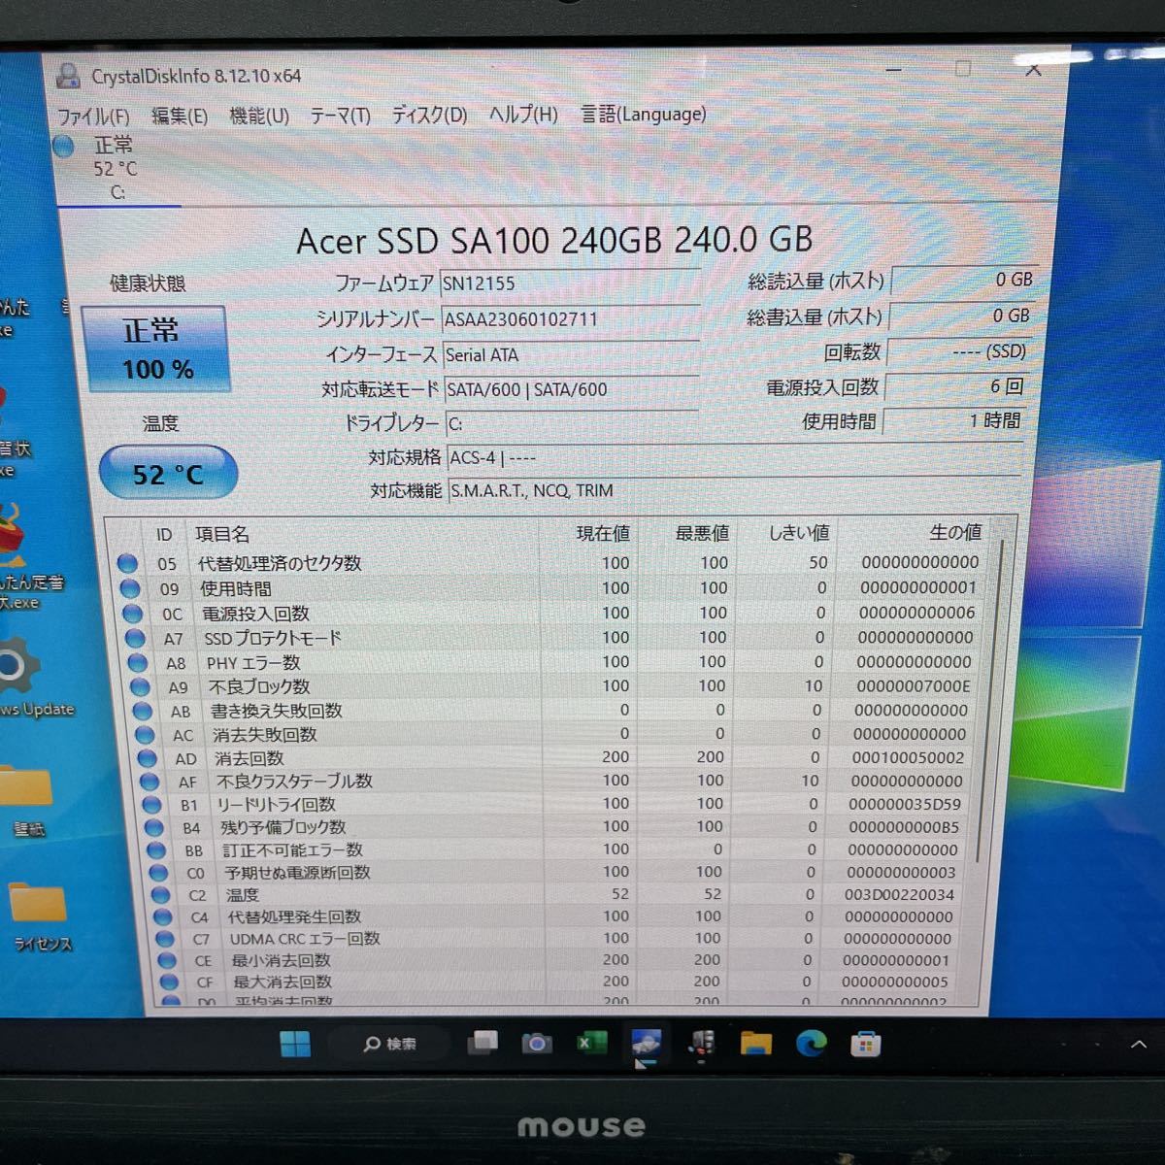Click status icon of row AC 消去失敗回数
1165x1165 pixels.
click(x=145, y=735)
